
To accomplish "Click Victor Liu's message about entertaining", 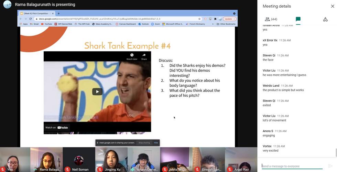I will [x=284, y=75].
